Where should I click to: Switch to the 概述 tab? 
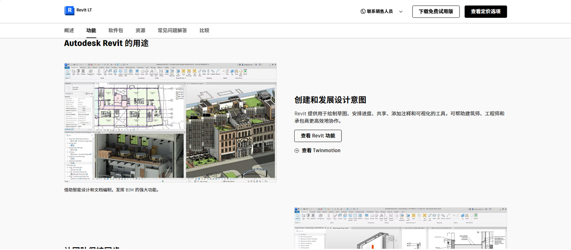[69, 30]
